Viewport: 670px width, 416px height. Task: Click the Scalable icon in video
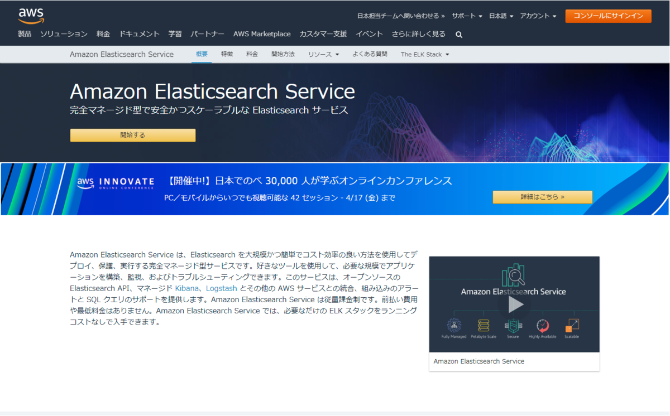pyautogui.click(x=572, y=326)
